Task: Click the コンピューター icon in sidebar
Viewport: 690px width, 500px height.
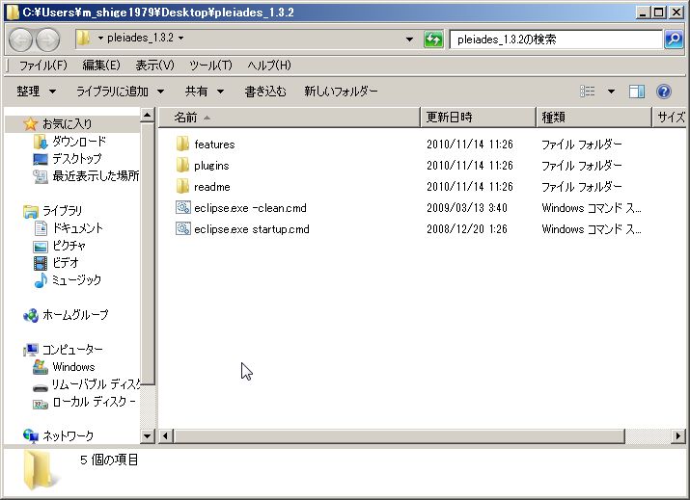Action: 30,350
